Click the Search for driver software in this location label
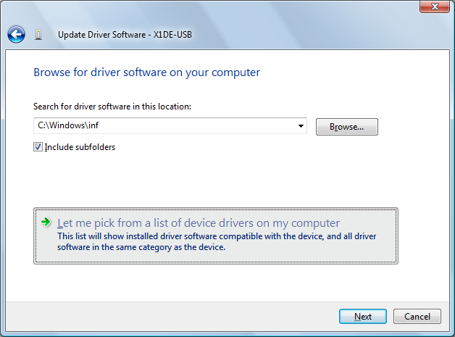 pos(112,107)
